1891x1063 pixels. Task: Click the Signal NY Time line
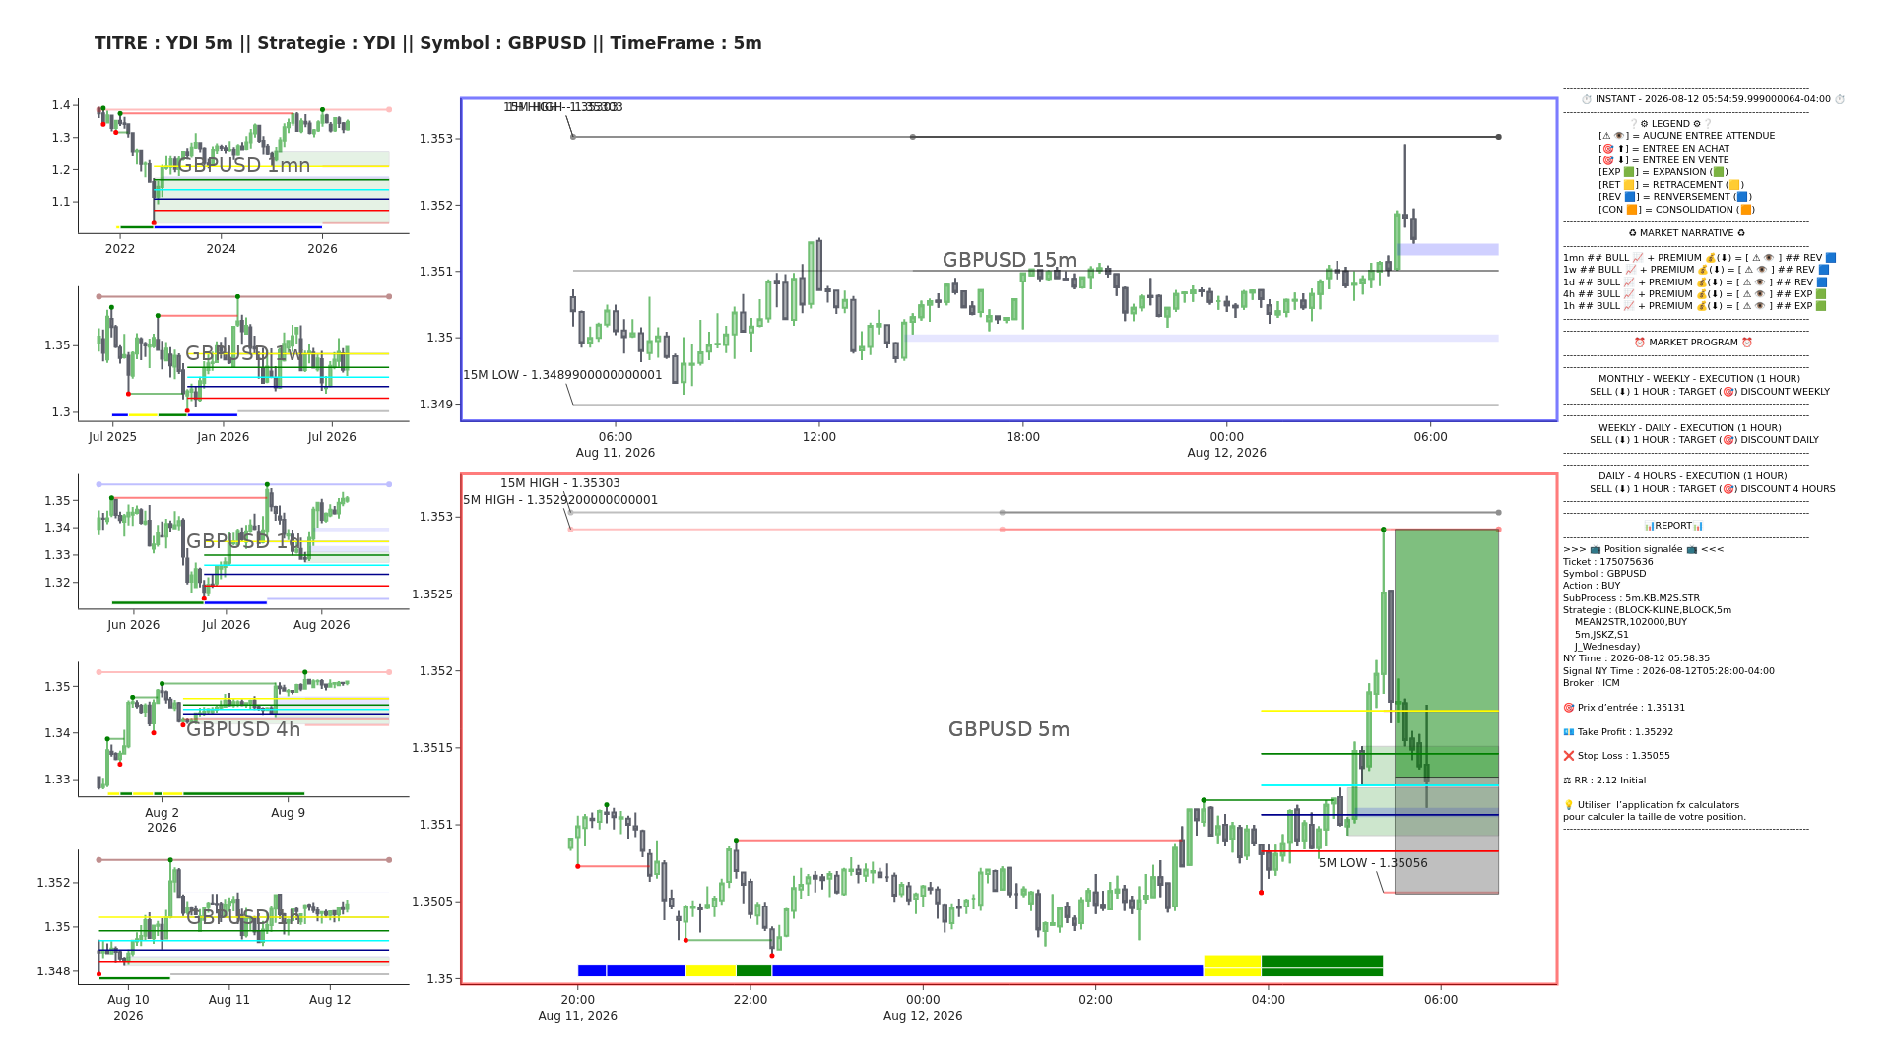point(1668,671)
